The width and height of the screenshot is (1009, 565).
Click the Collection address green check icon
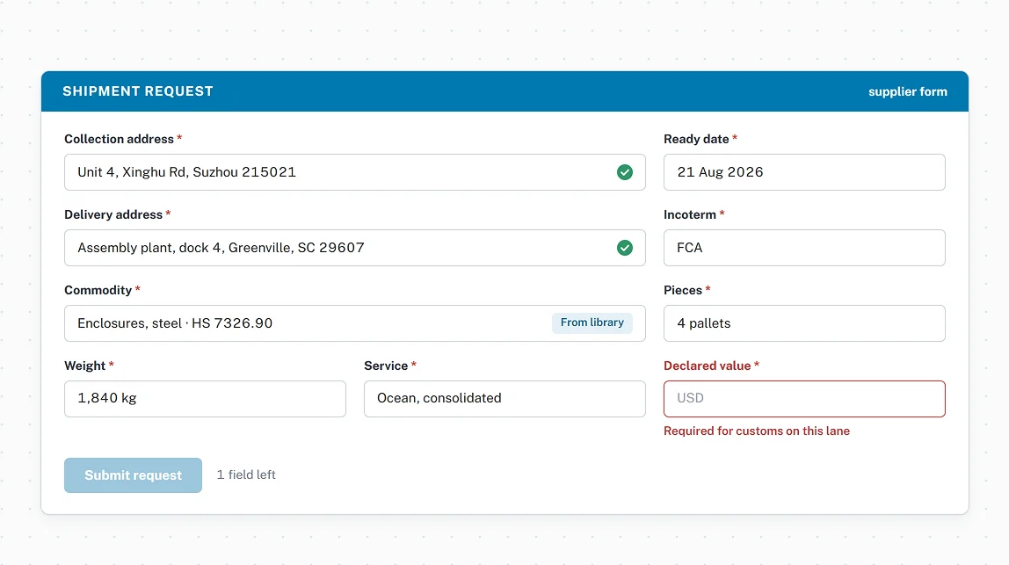(x=624, y=172)
